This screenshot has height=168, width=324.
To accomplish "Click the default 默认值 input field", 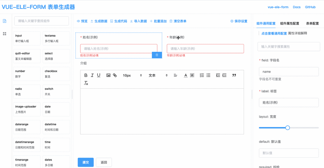I will point(289,153).
